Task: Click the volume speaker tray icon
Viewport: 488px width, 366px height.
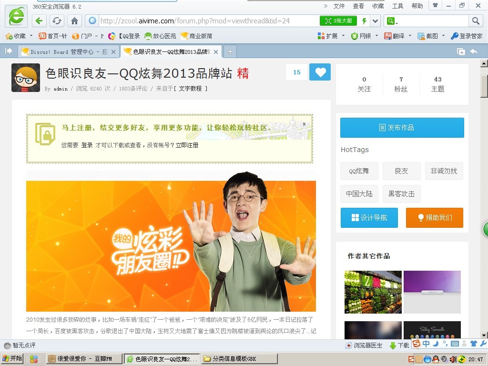Action: pyautogui.click(x=453, y=359)
